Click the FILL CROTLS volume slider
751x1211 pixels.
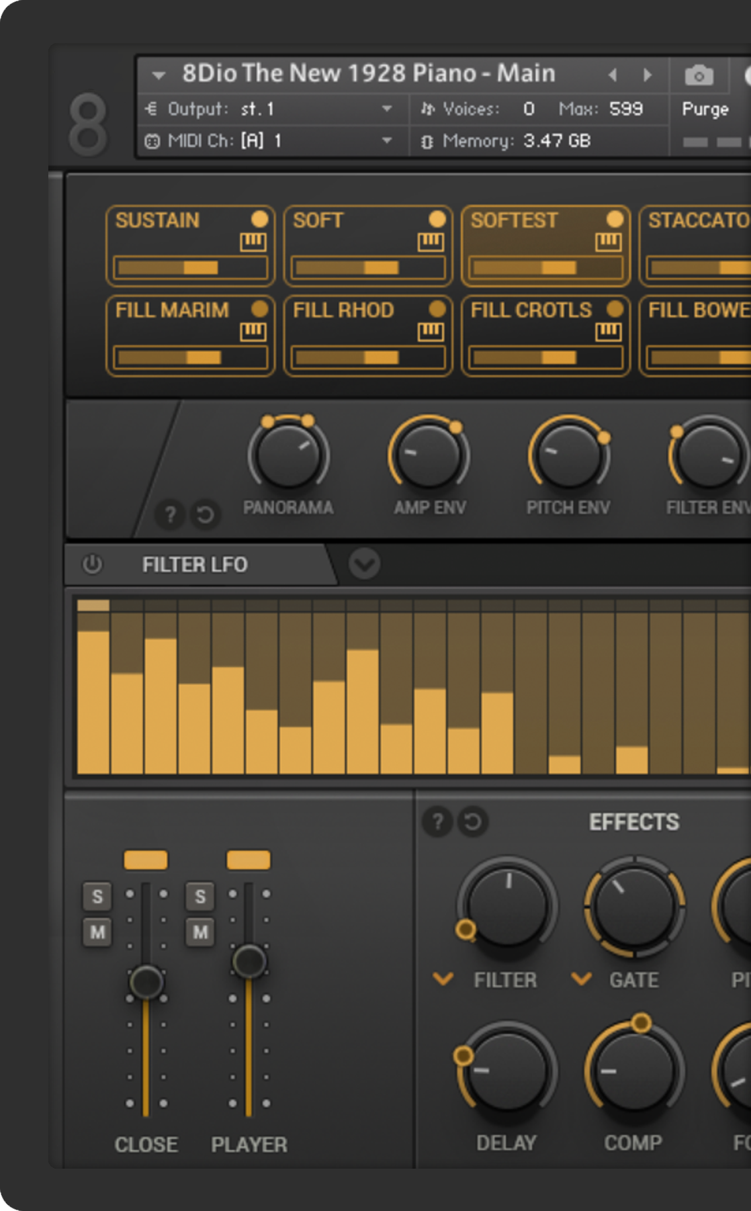[546, 357]
